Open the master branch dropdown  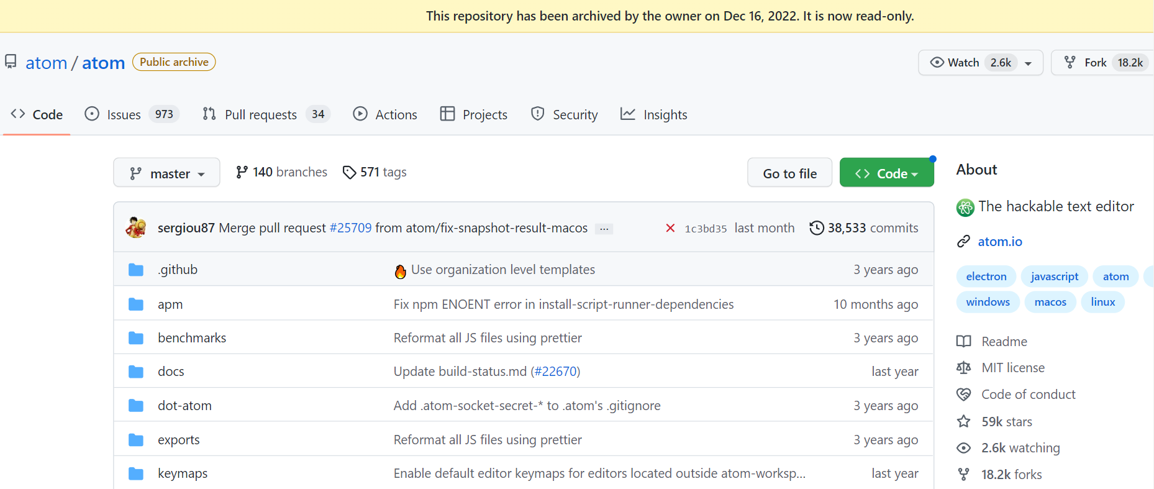click(x=166, y=173)
